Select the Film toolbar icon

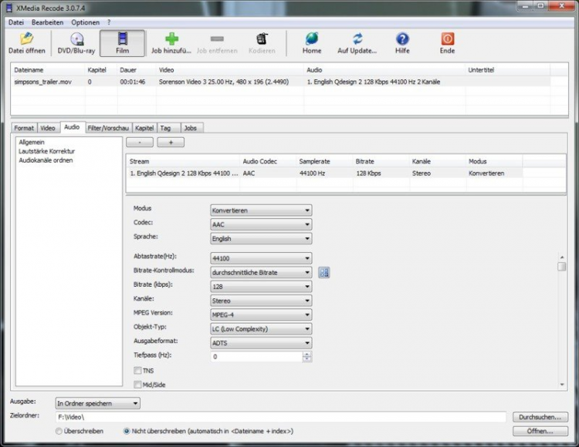(122, 39)
